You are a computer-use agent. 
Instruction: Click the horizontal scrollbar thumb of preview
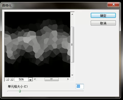(x=52, y=79)
